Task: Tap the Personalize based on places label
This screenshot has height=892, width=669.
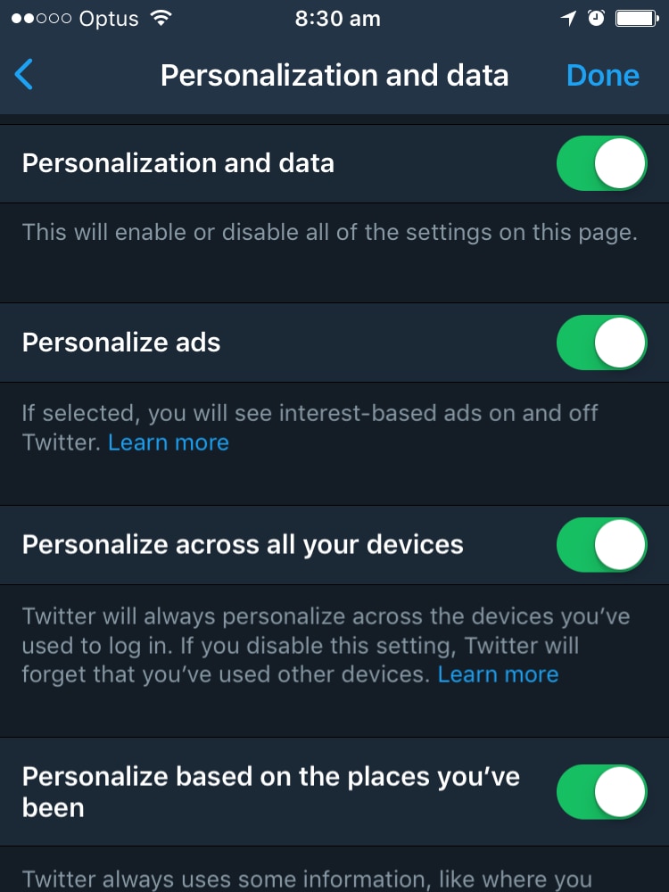Action: click(271, 792)
